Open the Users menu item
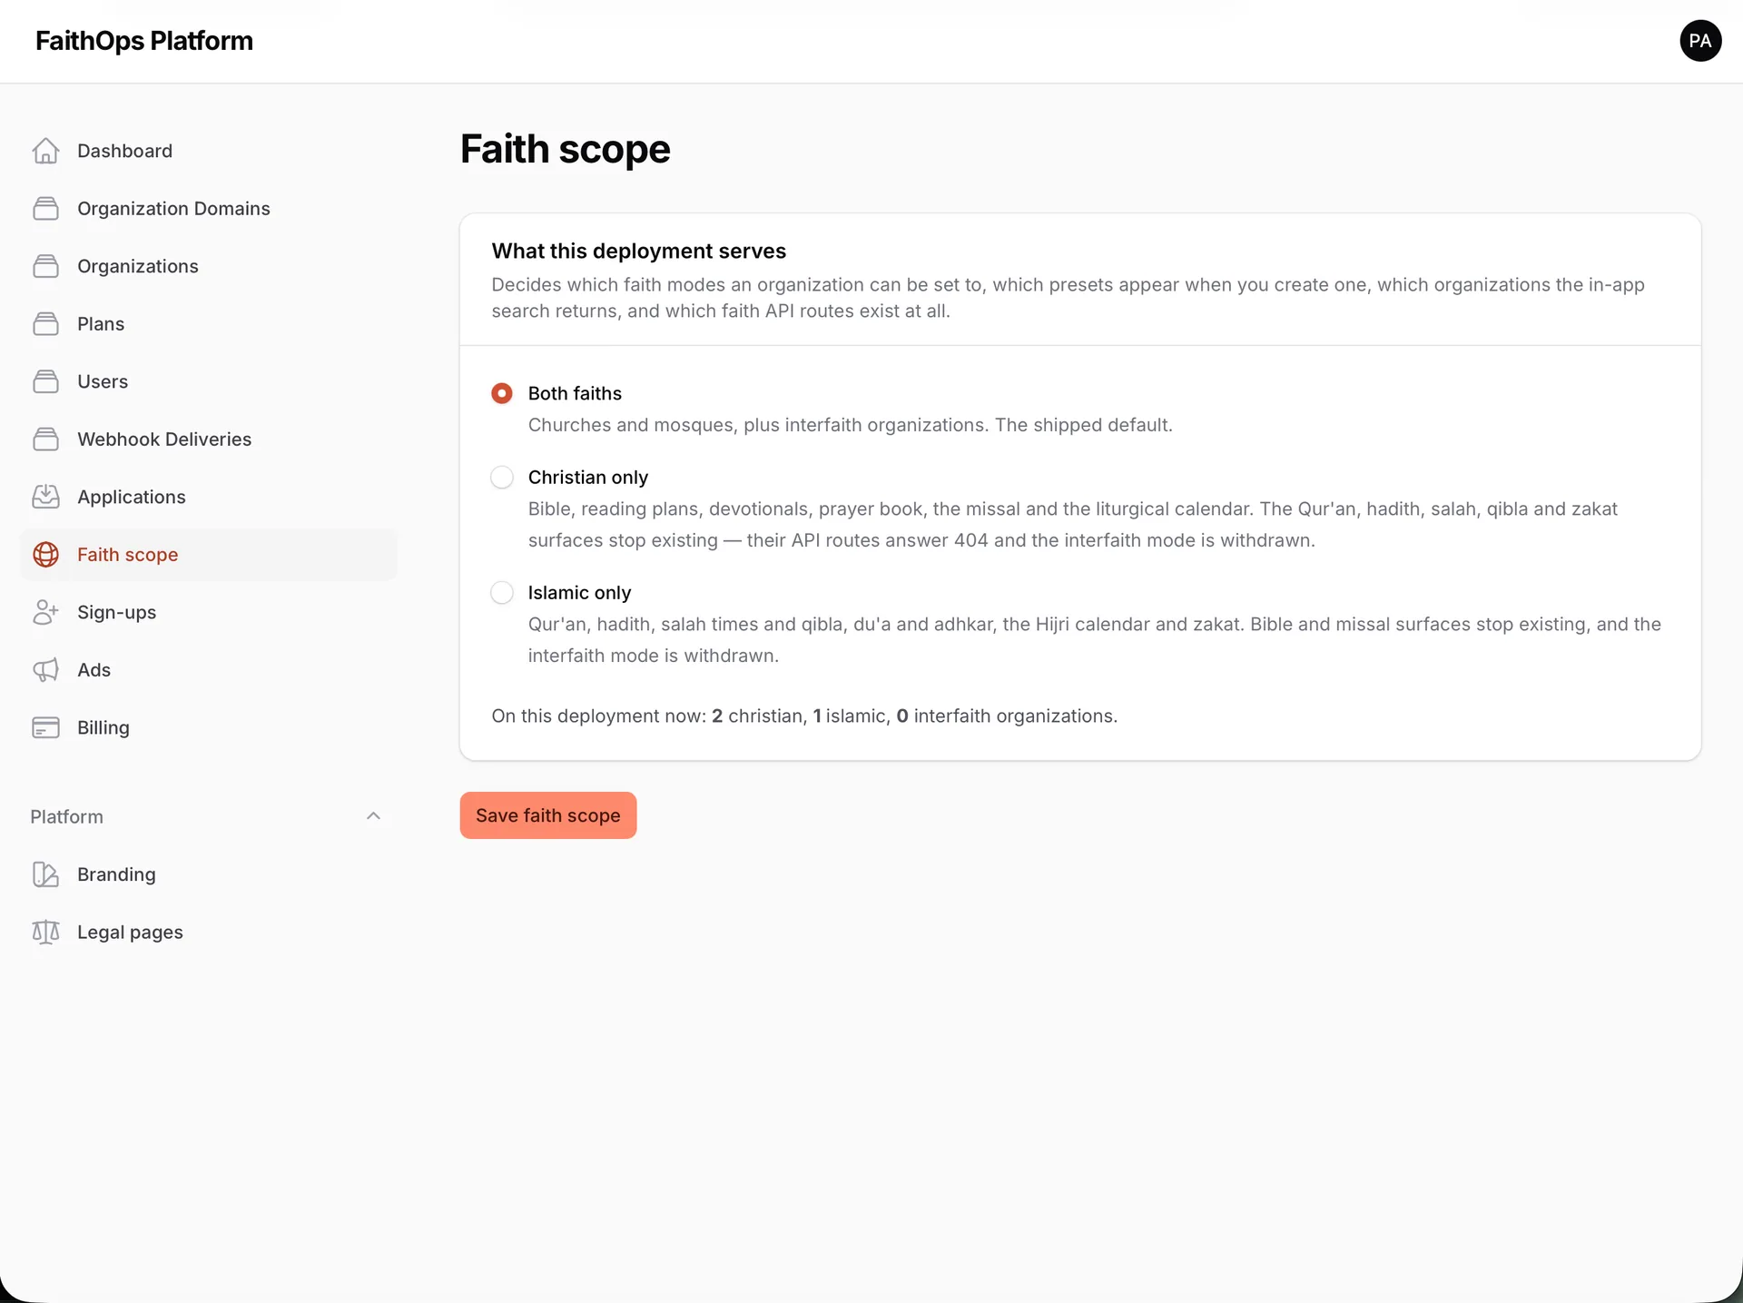Image resolution: width=1743 pixels, height=1303 pixels. pyautogui.click(x=209, y=381)
